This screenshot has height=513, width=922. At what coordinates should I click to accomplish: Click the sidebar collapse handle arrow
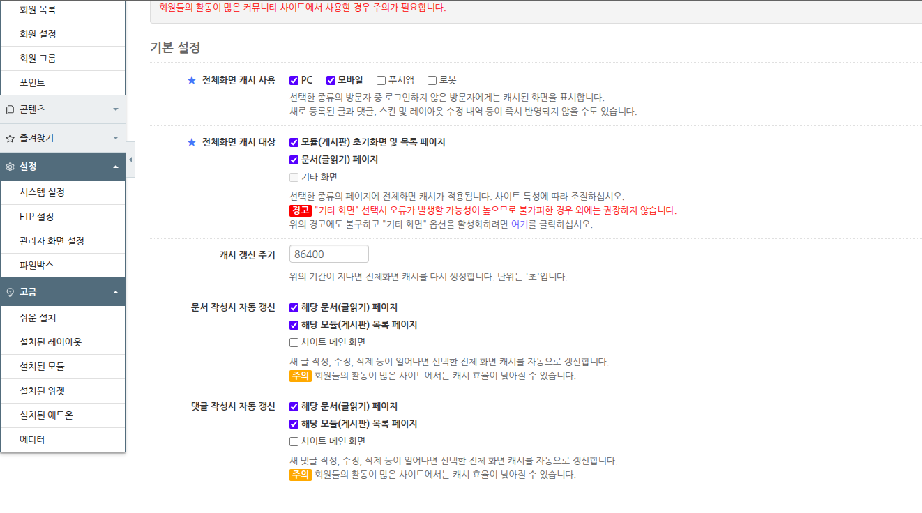click(130, 160)
